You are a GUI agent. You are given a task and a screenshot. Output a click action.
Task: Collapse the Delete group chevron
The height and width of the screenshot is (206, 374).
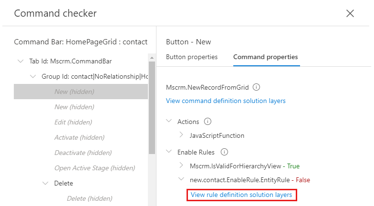click(46, 183)
